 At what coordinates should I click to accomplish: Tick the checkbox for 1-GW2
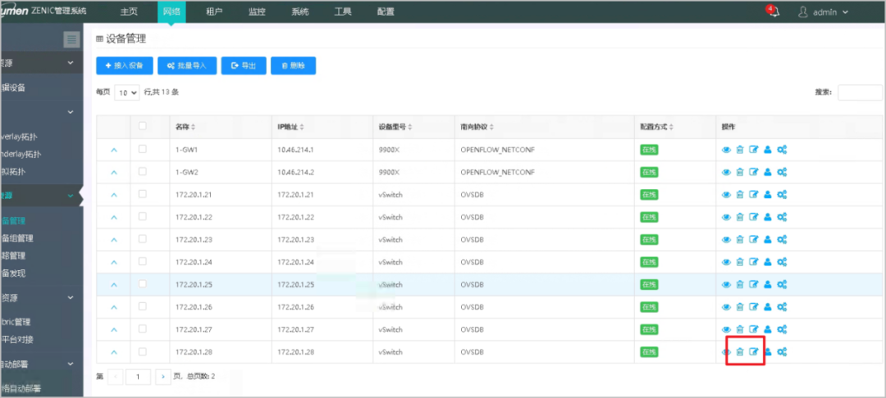point(143,171)
